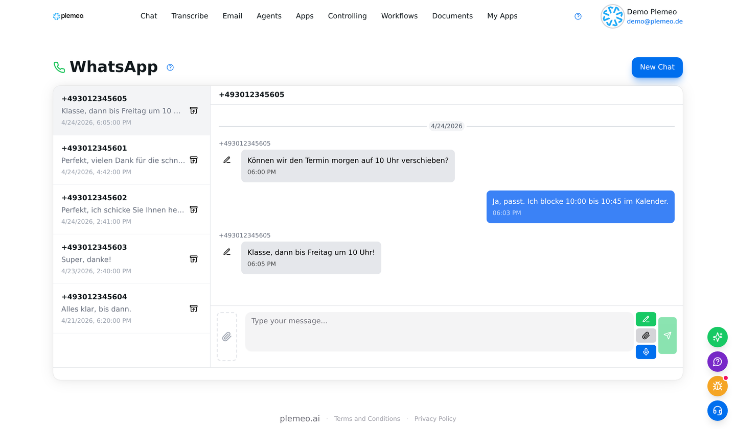Archive the +493012345603 conversation
The width and height of the screenshot is (736, 429).
pyautogui.click(x=194, y=259)
